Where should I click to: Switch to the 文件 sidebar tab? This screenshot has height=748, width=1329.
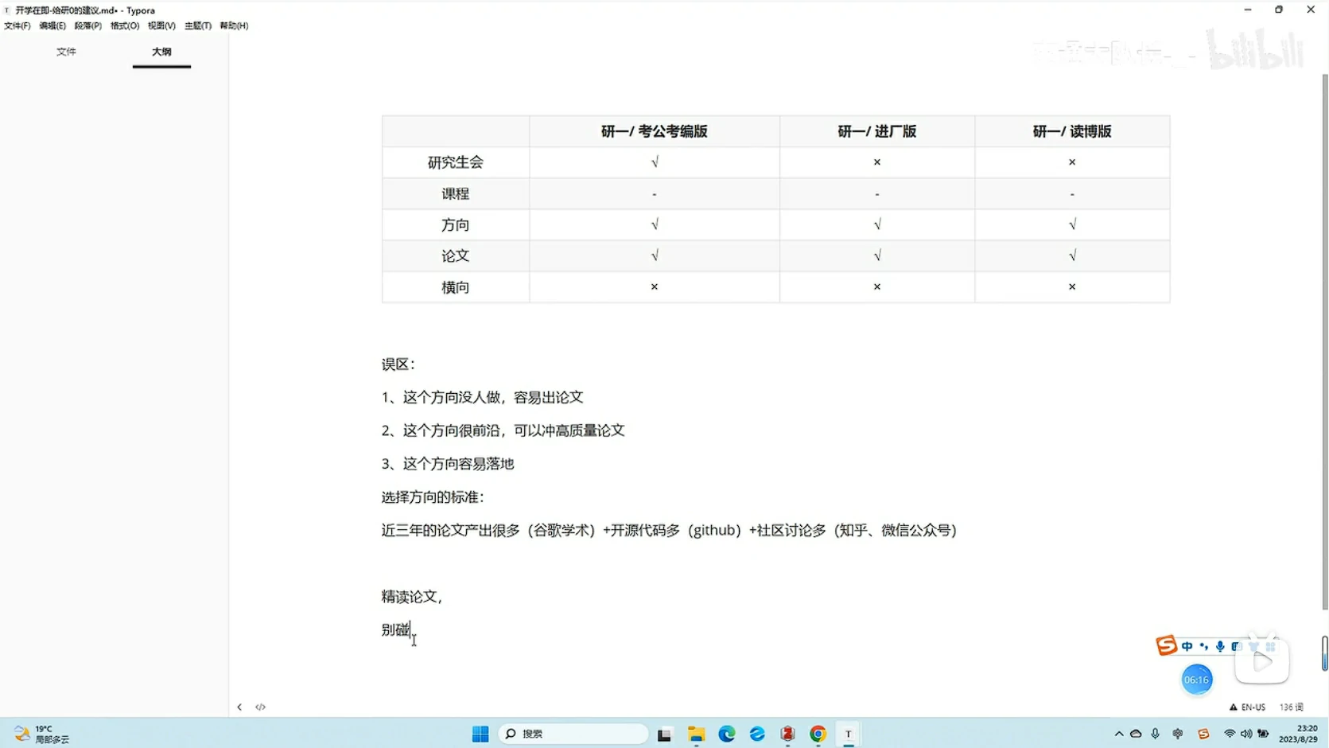pyautogui.click(x=66, y=52)
